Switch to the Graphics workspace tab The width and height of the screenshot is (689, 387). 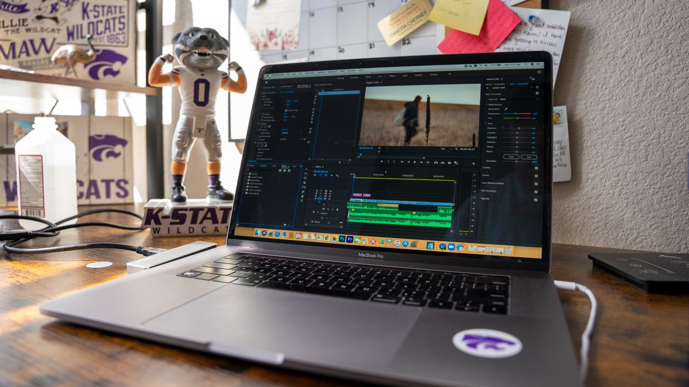(x=419, y=75)
